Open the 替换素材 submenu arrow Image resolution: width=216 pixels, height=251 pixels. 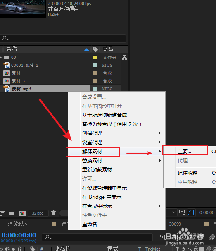[x=160, y=161]
